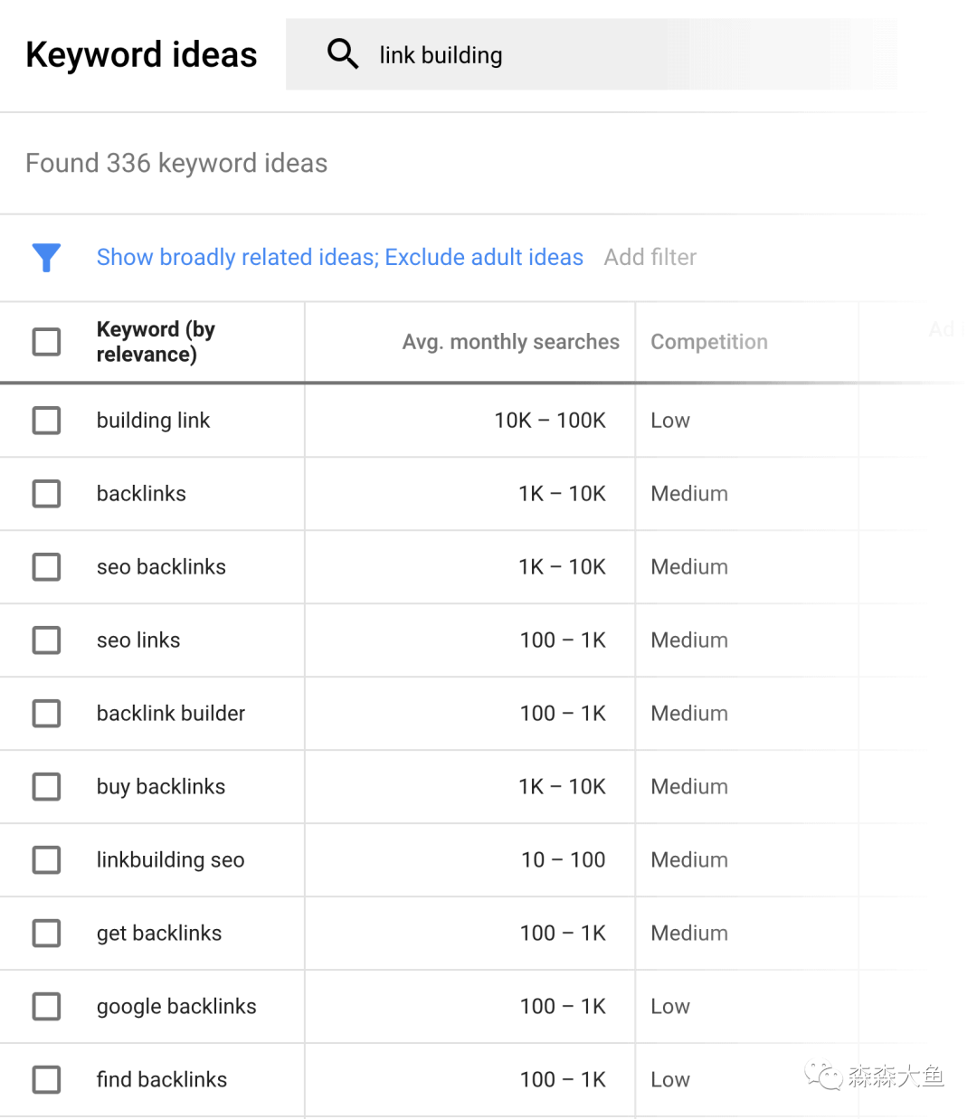
Task: Select the backlink builder checkbox
Action: (46, 714)
